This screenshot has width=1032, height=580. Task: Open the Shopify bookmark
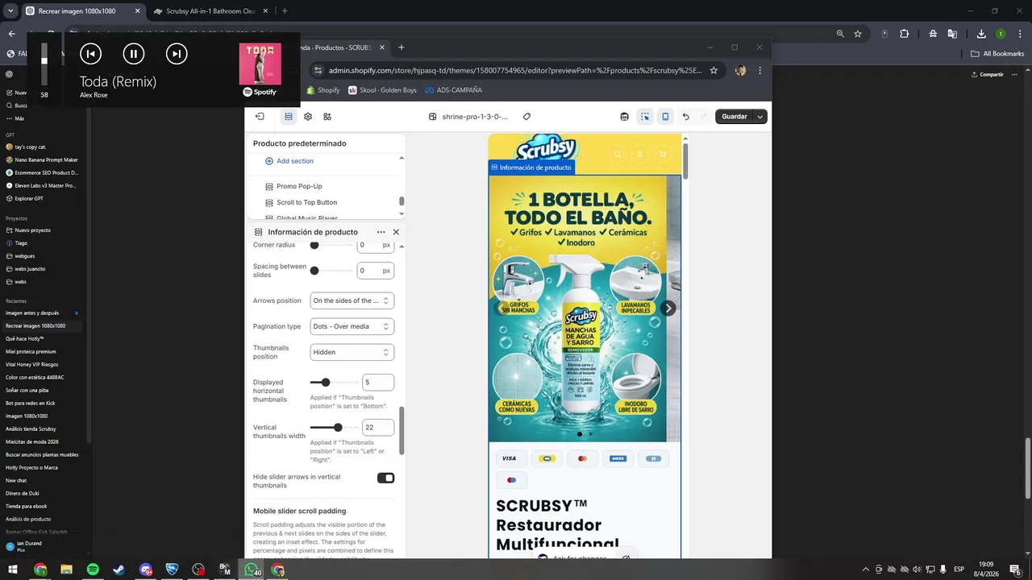[323, 90]
